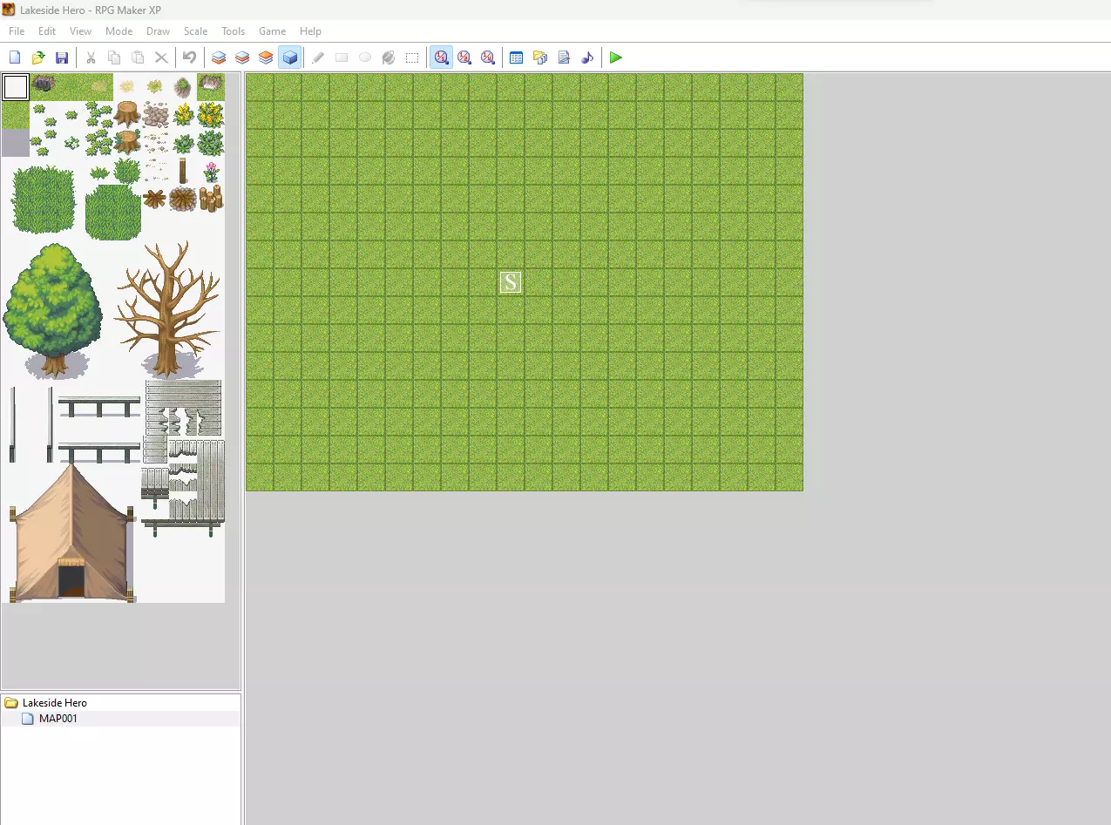
Task: Pick the blank eraser tile in the palette
Action: 16,87
